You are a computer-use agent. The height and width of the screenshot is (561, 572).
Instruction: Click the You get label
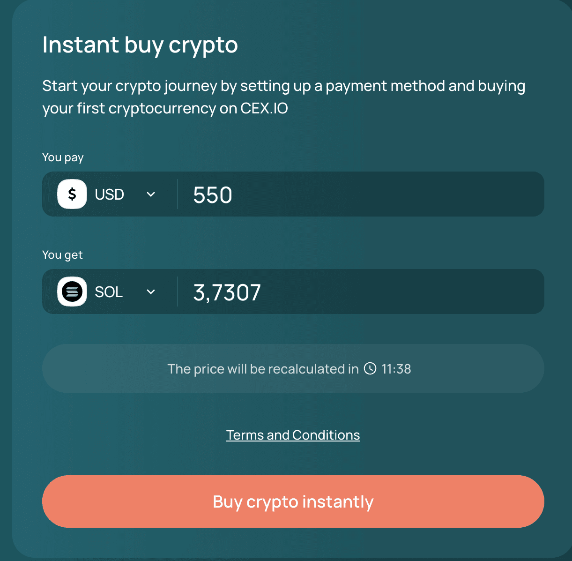point(62,255)
